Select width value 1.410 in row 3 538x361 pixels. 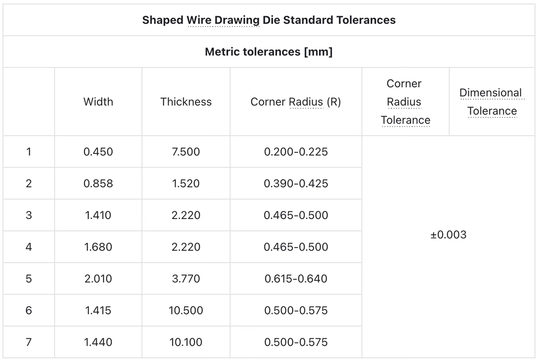[x=98, y=215]
